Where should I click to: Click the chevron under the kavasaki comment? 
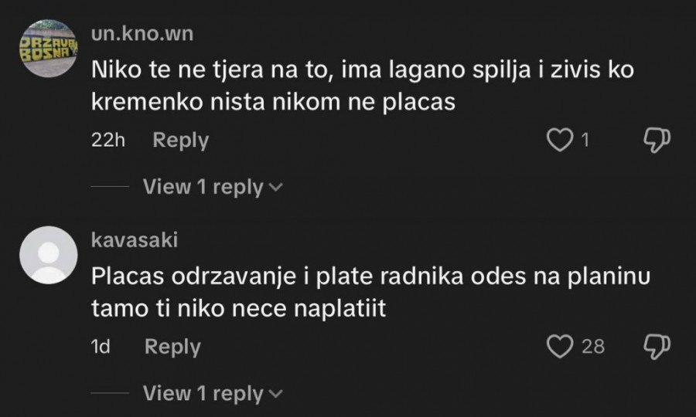coord(276,394)
